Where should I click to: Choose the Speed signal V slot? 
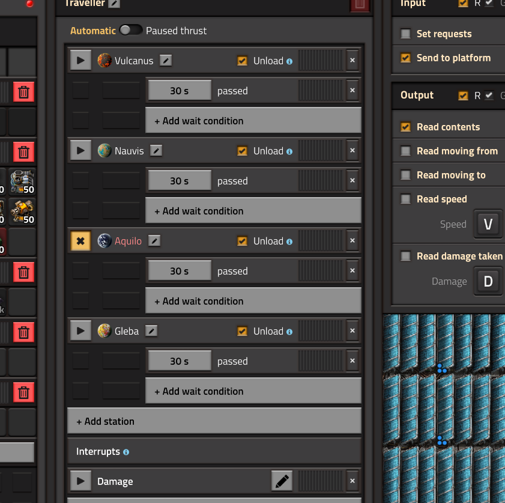(x=488, y=224)
